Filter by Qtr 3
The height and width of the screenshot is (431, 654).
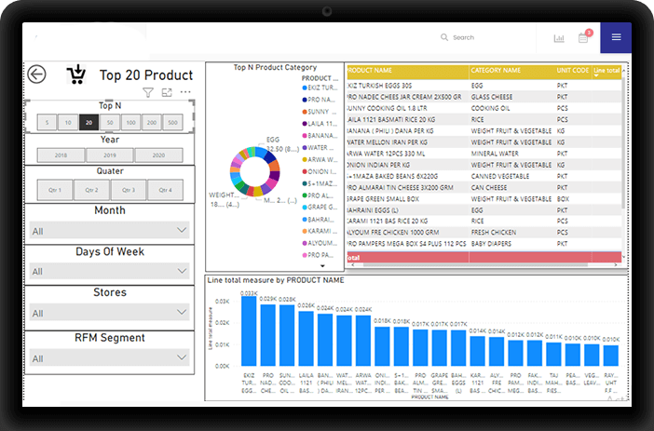point(129,190)
